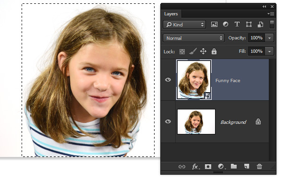Filter for smart objects icon
Image resolution: width=288 pixels, height=180 pixels.
[x=260, y=24]
